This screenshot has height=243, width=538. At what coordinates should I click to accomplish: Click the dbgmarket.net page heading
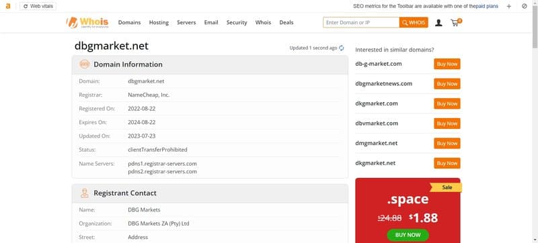tap(112, 46)
